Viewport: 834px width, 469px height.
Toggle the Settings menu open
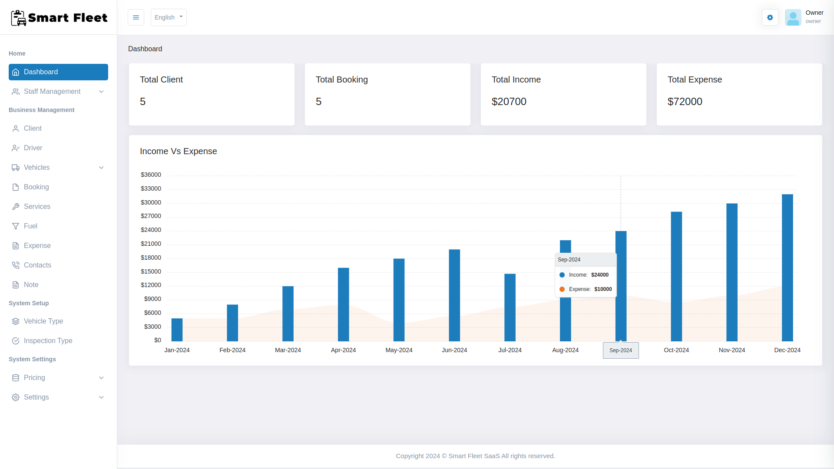point(57,397)
